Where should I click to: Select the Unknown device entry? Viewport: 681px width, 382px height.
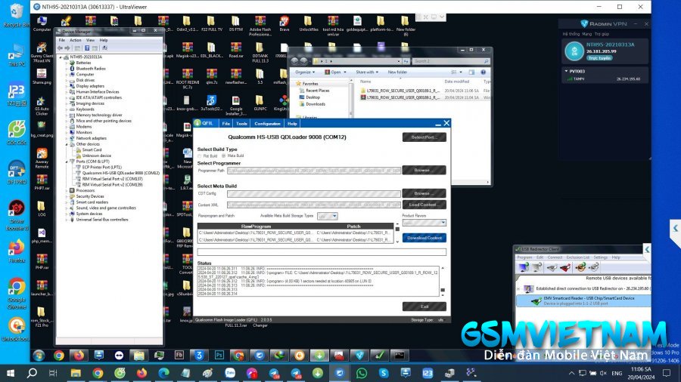tap(96, 156)
